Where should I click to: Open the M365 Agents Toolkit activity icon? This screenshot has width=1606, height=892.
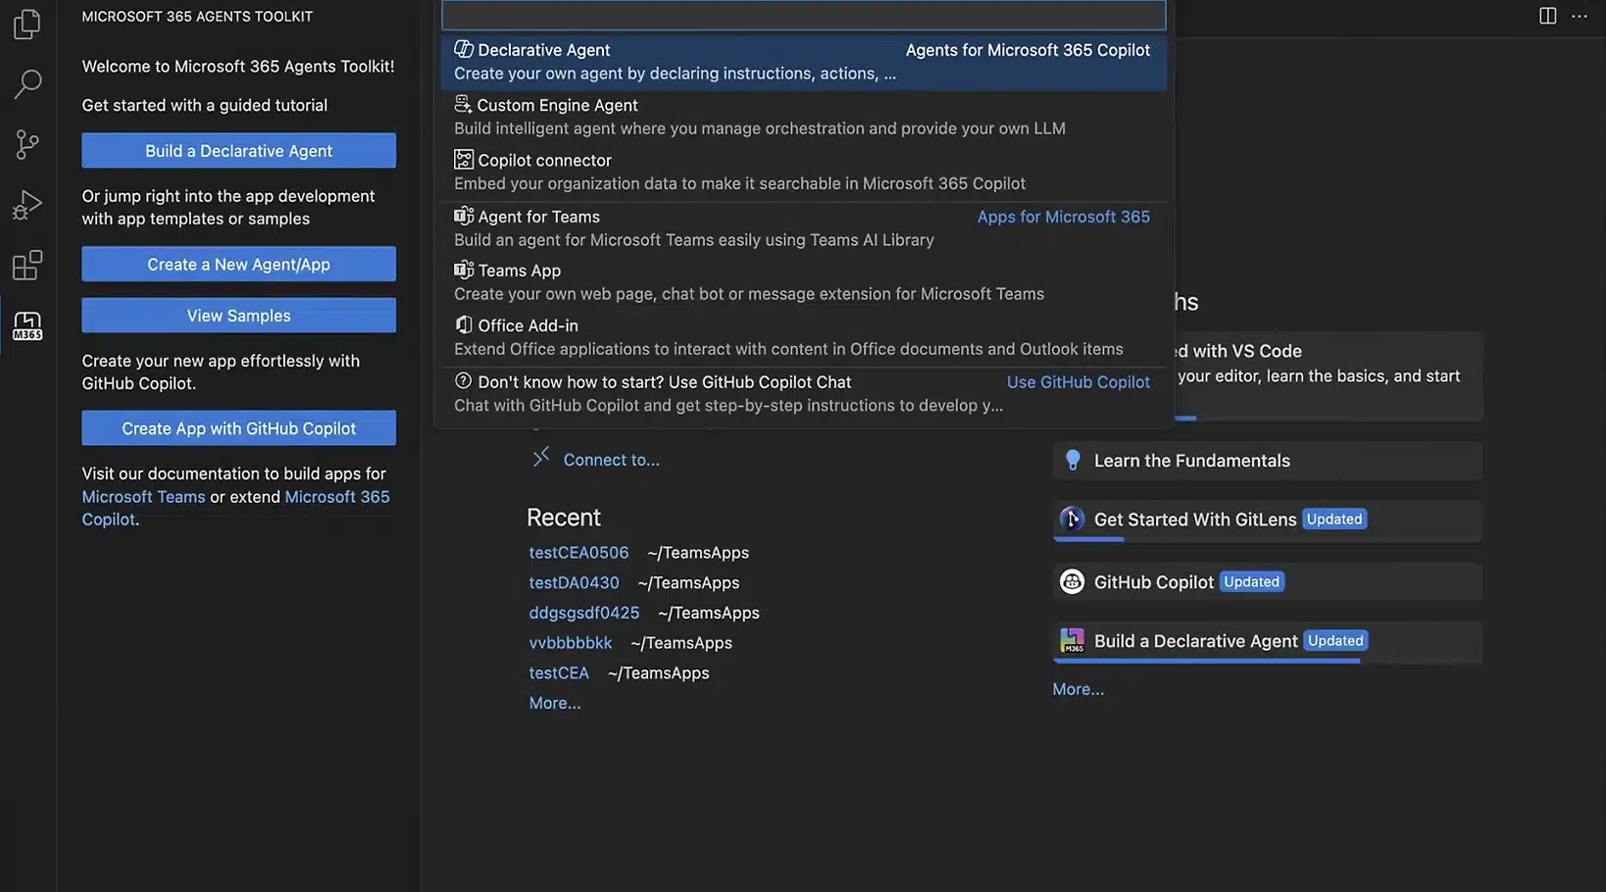pos(27,326)
